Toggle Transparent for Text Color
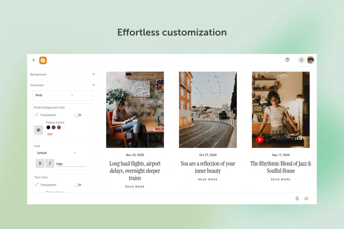Viewport: 344px width, 229px height. (78, 185)
